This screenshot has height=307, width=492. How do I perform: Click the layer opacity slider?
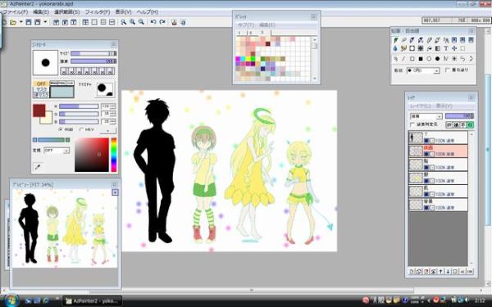[x=459, y=116]
